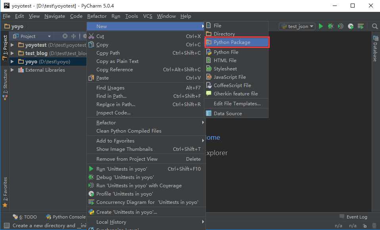The height and width of the screenshot is (230, 380).
Task: Select External Libraries in the project tree
Action: (x=45, y=70)
